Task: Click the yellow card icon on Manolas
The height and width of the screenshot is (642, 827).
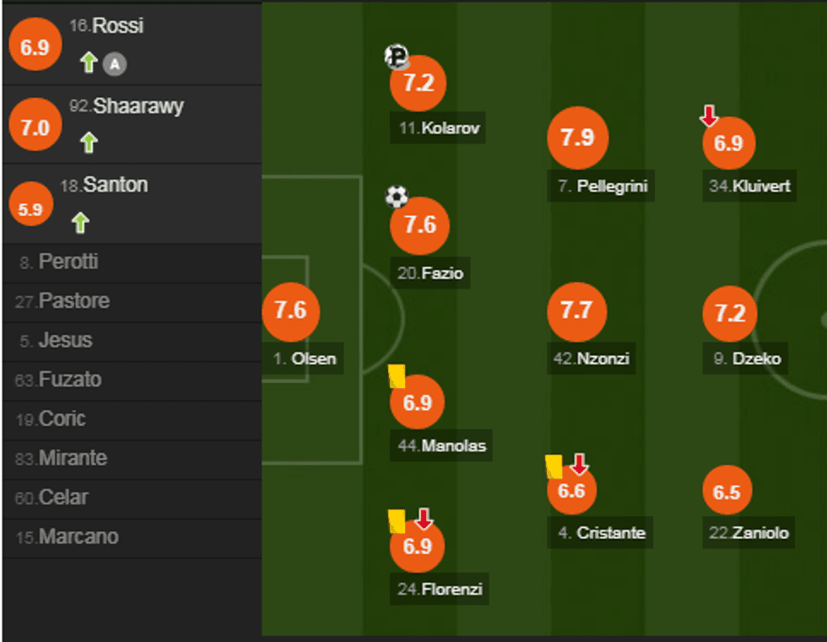Action: [x=397, y=376]
